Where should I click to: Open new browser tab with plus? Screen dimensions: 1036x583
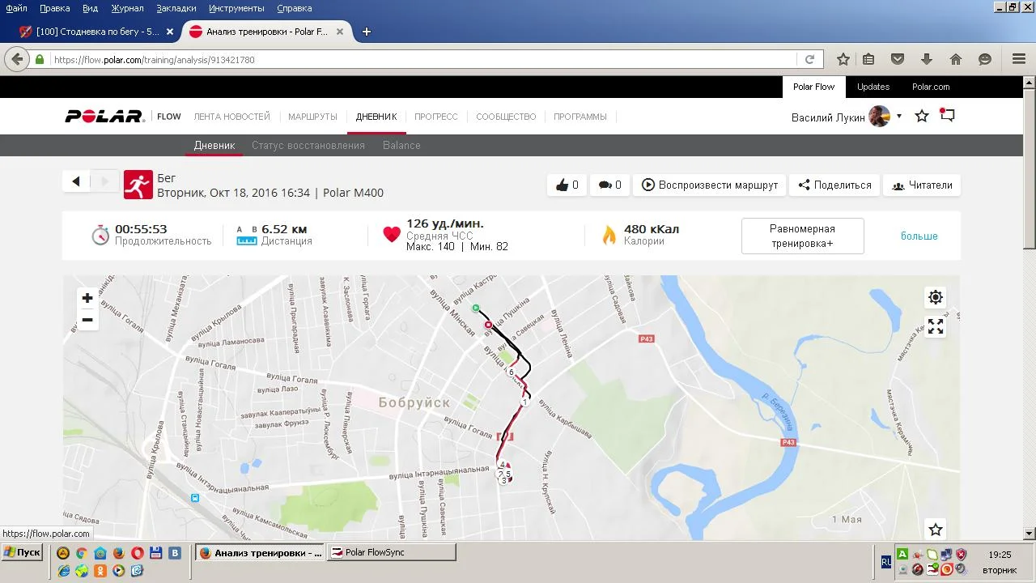pyautogui.click(x=367, y=32)
